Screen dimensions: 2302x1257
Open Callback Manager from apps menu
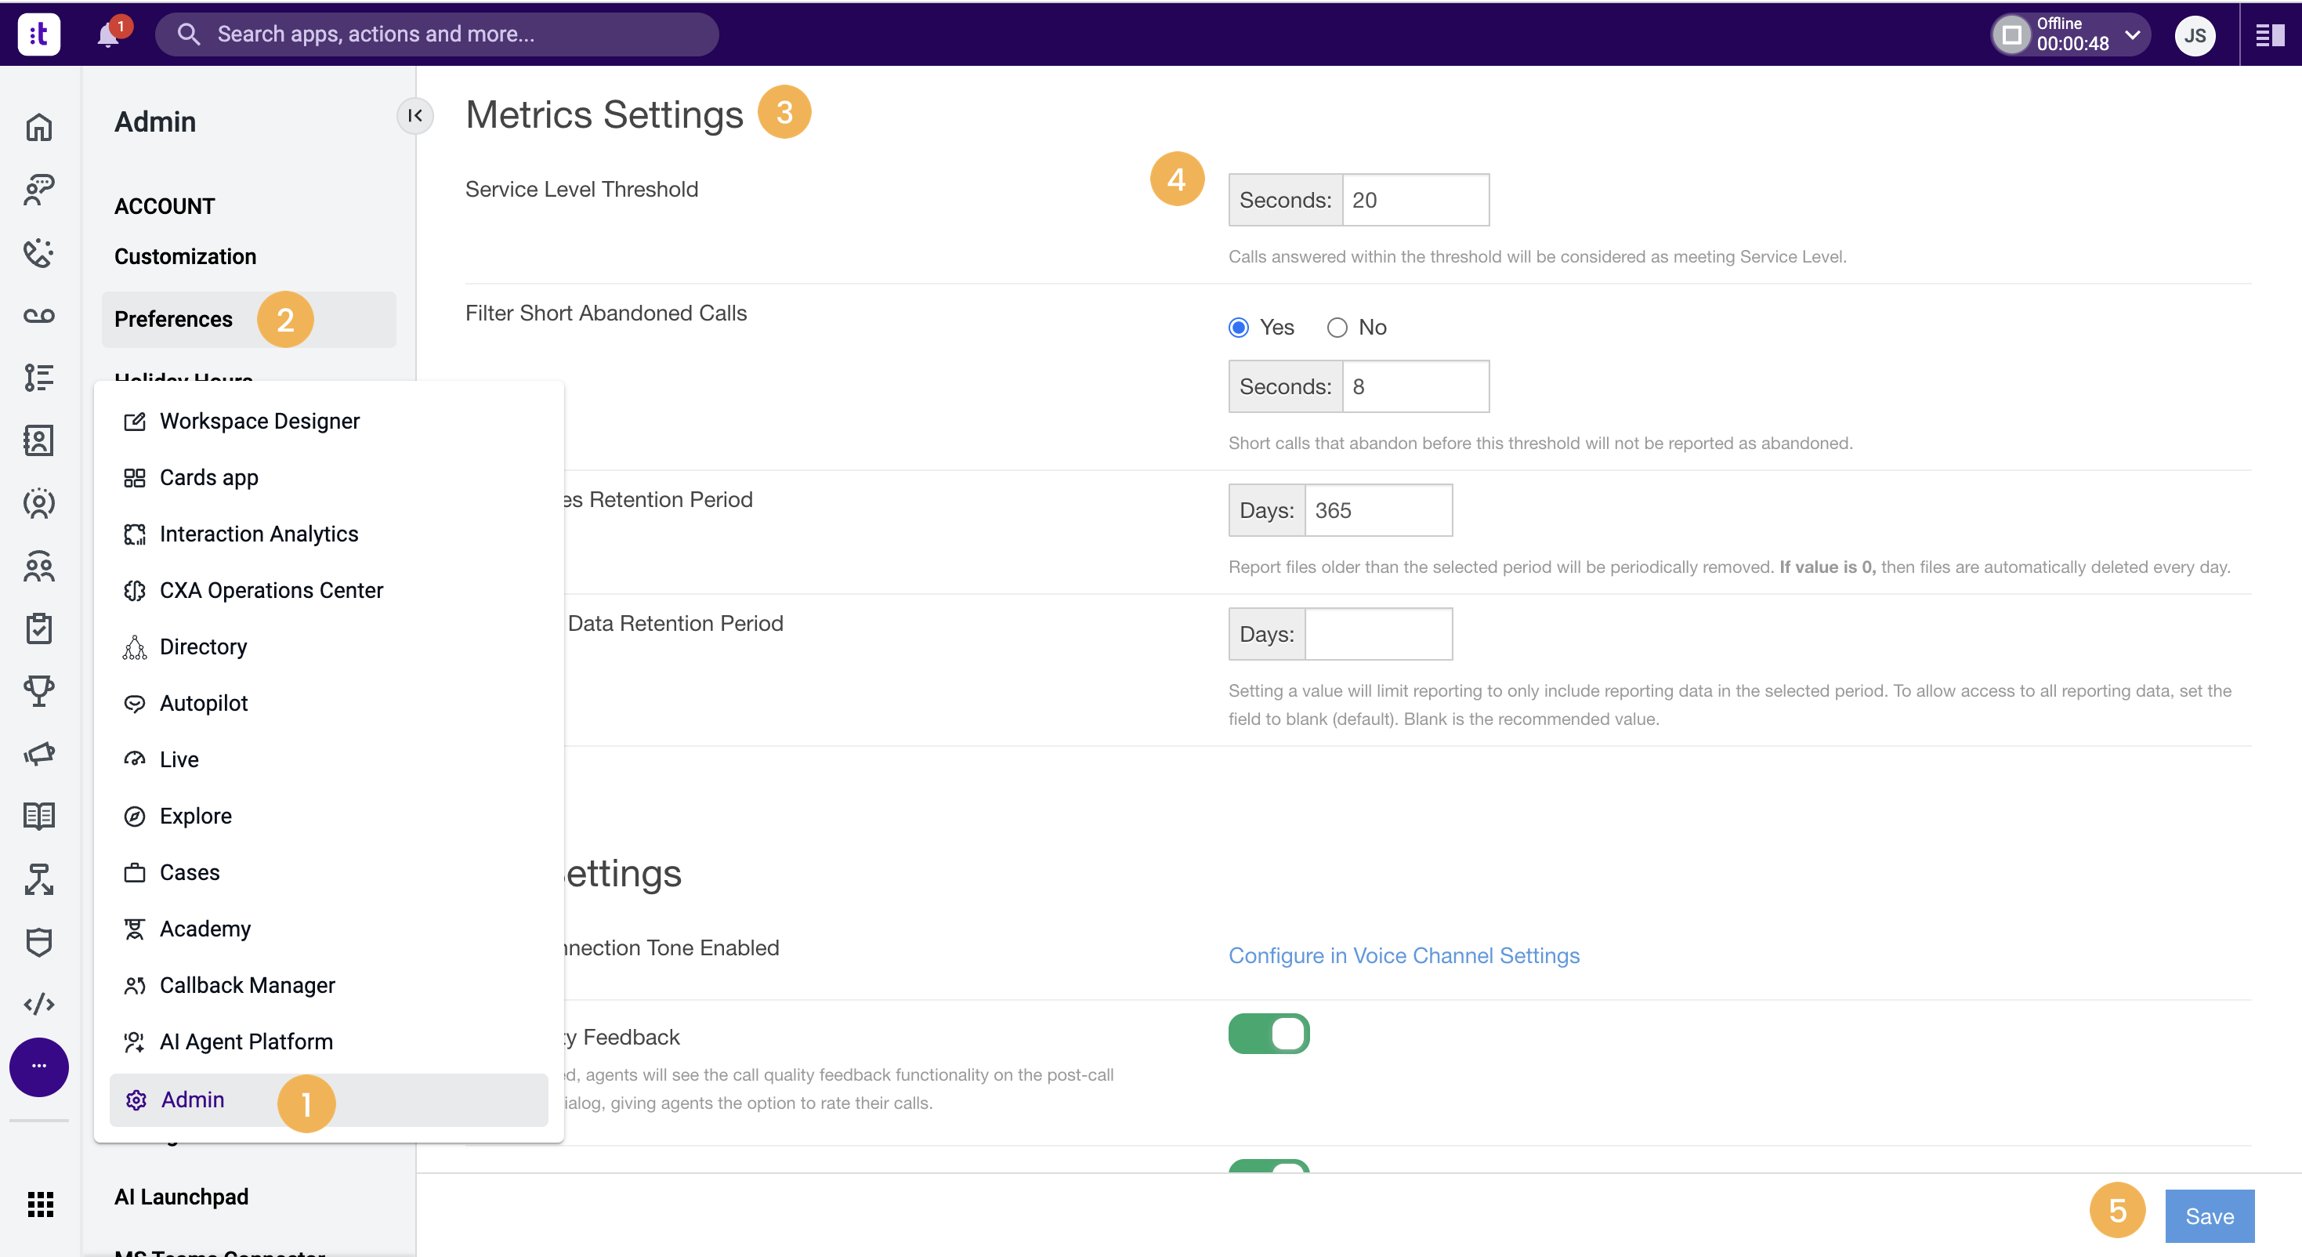point(328,985)
